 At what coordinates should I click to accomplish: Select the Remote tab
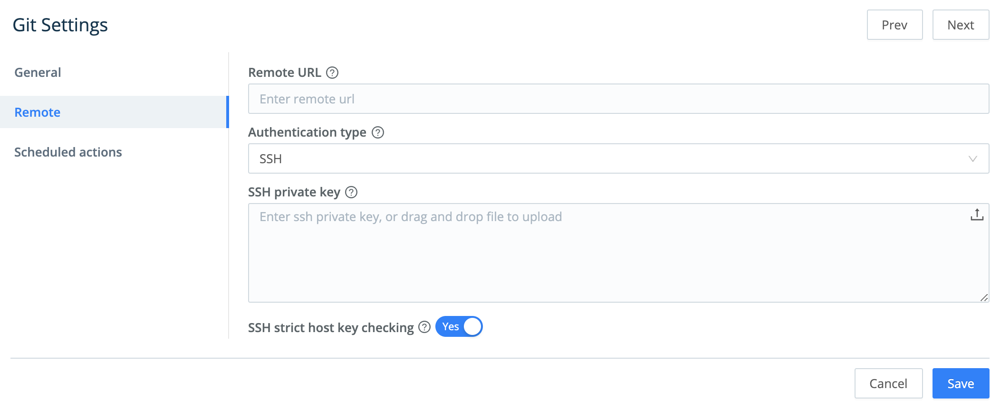(37, 112)
